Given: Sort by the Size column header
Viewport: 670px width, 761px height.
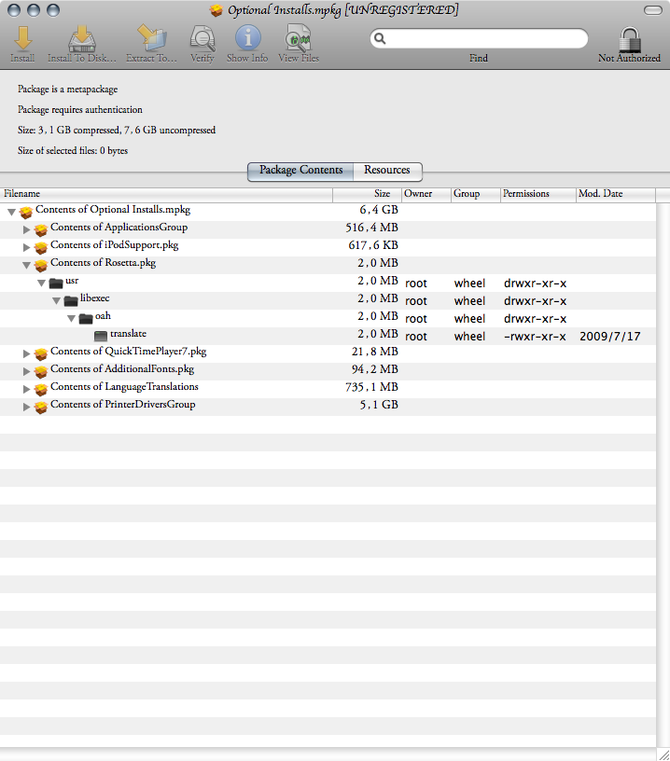Looking at the screenshot, I should 368,194.
